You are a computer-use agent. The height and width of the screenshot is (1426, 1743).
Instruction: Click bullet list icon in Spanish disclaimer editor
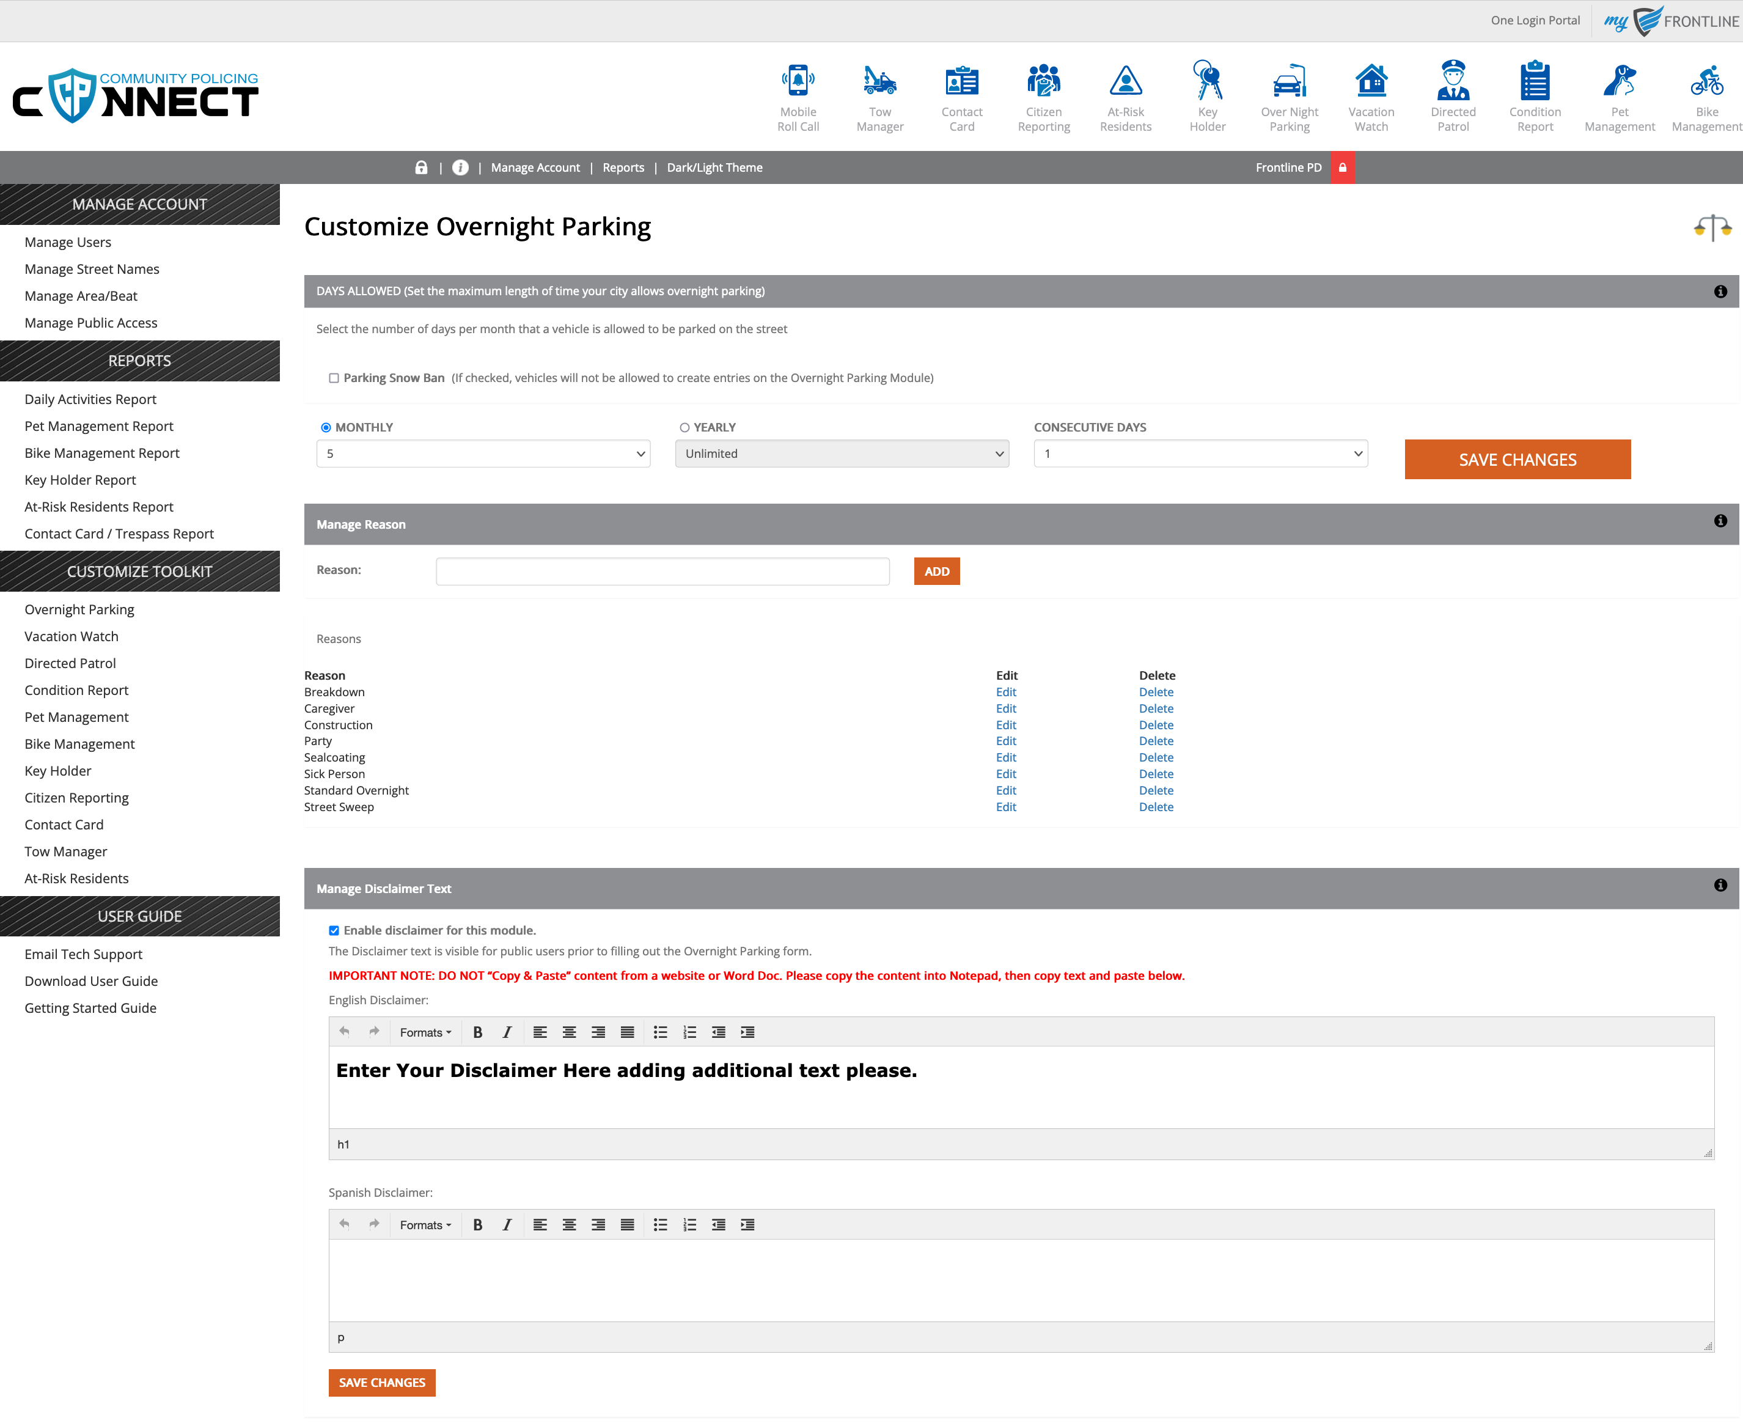[x=659, y=1225]
